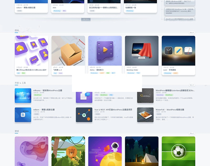Screen dimensions: 210x166
Task: Click Photoshop tag on Desktop Hider card
Action: coord(131,73)
